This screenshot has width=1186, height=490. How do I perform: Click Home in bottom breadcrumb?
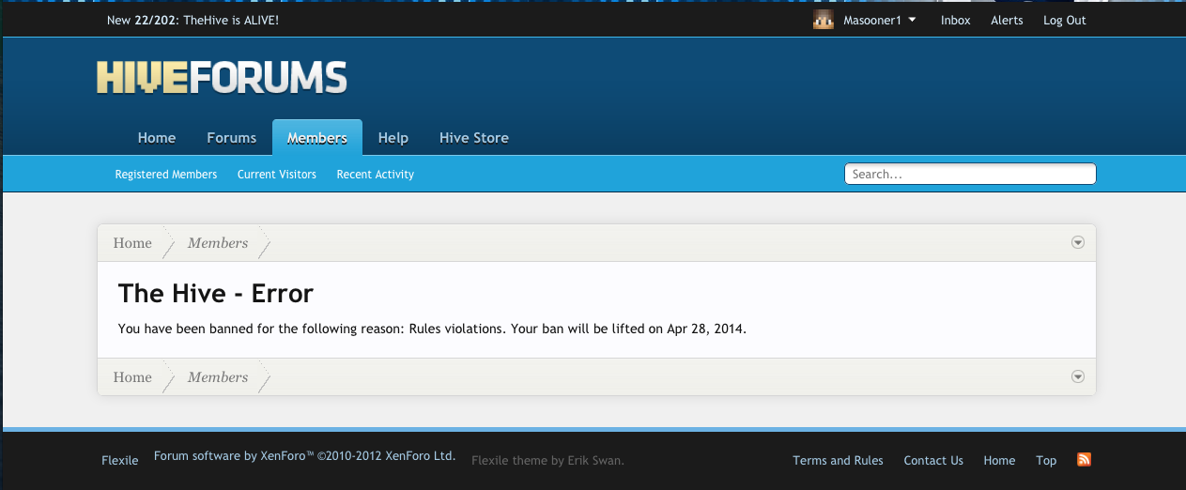(132, 377)
